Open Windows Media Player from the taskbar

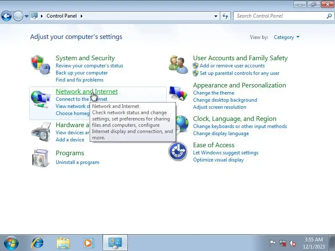[x=88, y=243]
